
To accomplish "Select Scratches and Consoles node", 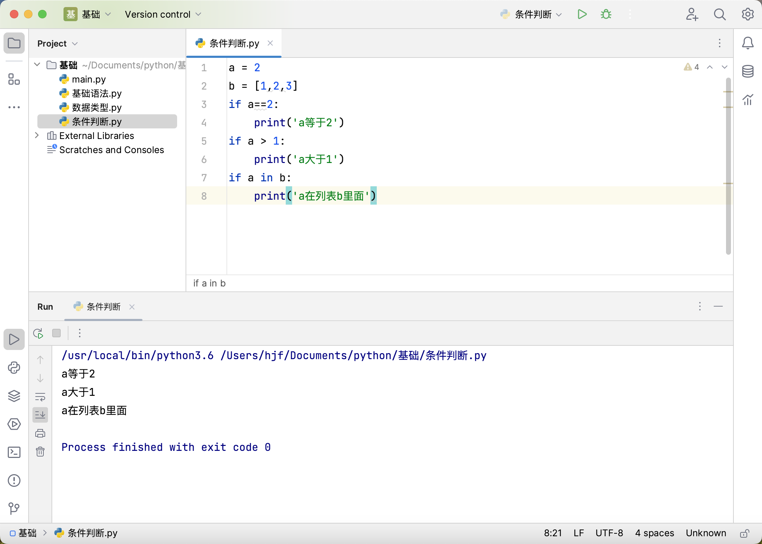I will [x=111, y=150].
